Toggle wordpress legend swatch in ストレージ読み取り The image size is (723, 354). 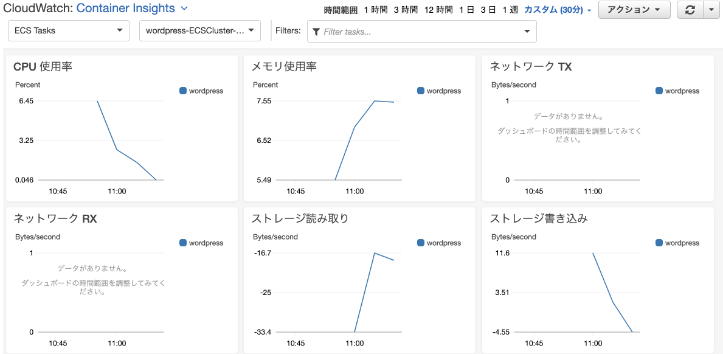[x=421, y=243]
